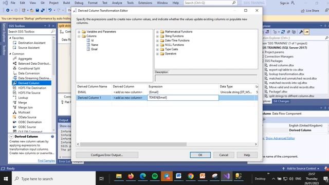329x185 pixels.
Task: Select Merge toolbox item
Action: [20, 103]
